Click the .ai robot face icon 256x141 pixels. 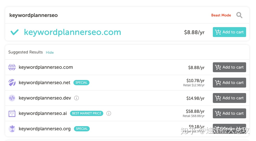[x=12, y=113]
